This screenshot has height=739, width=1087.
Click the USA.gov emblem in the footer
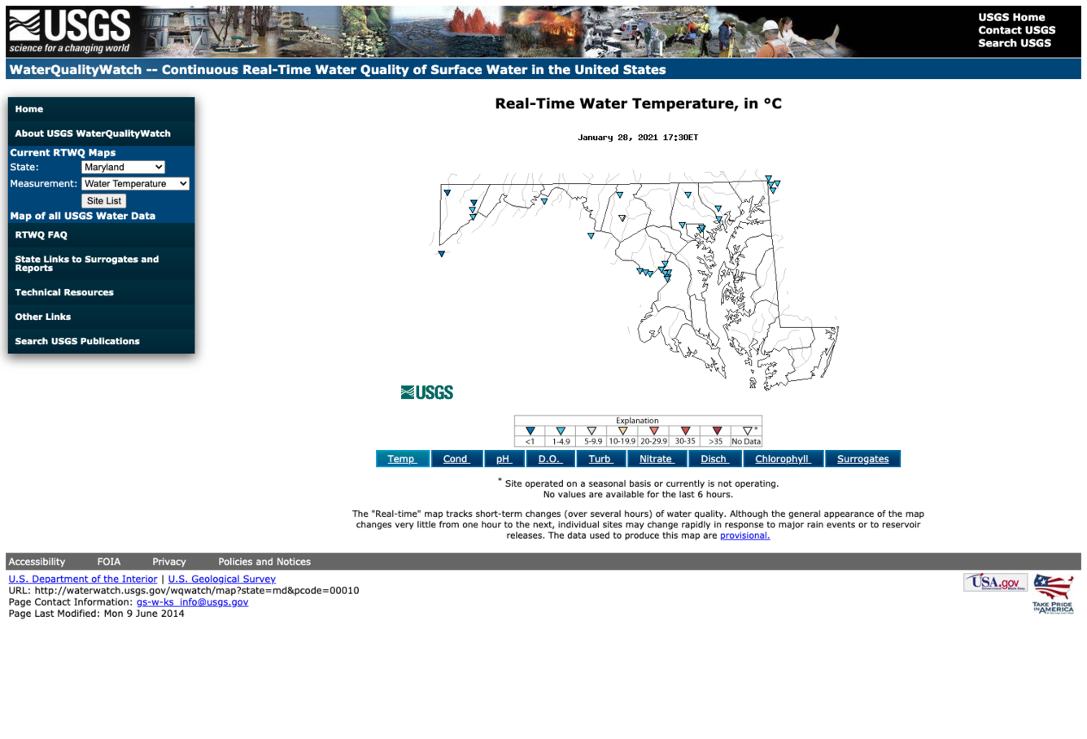tap(995, 582)
